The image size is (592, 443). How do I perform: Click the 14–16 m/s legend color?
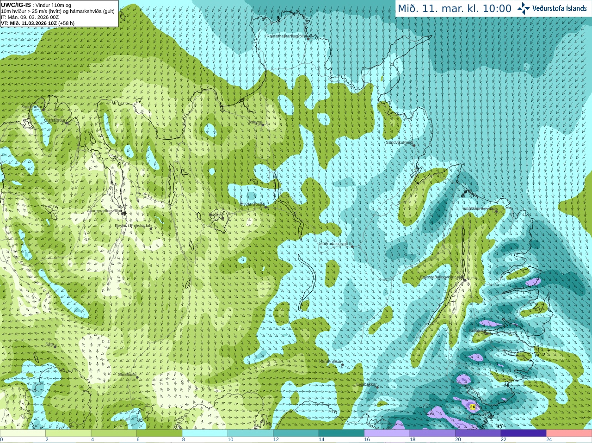341,433
